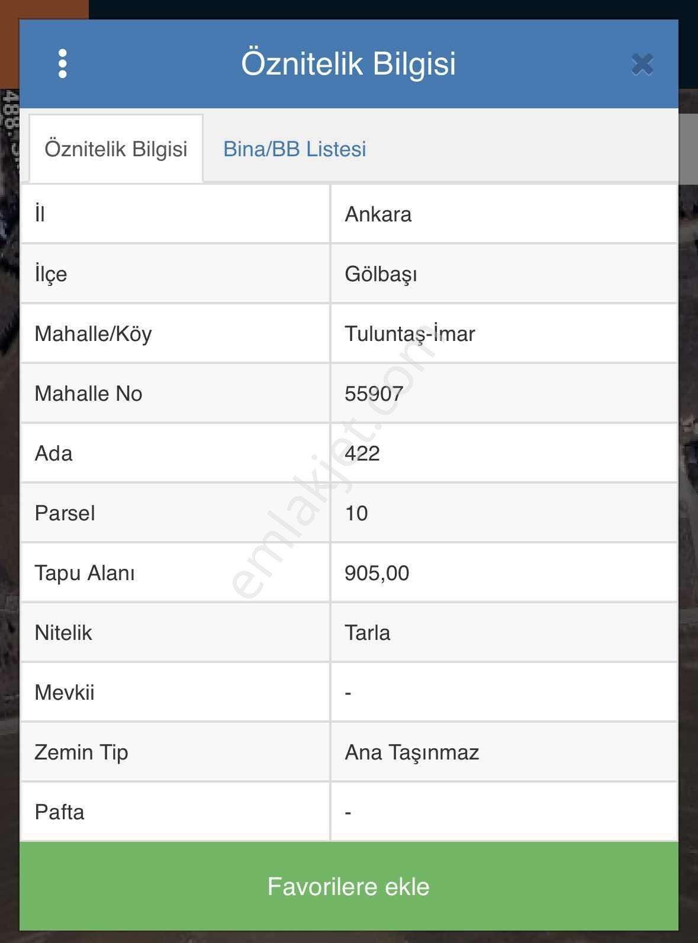
Task: Click the Nitelik value Tarla
Action: coord(367,633)
